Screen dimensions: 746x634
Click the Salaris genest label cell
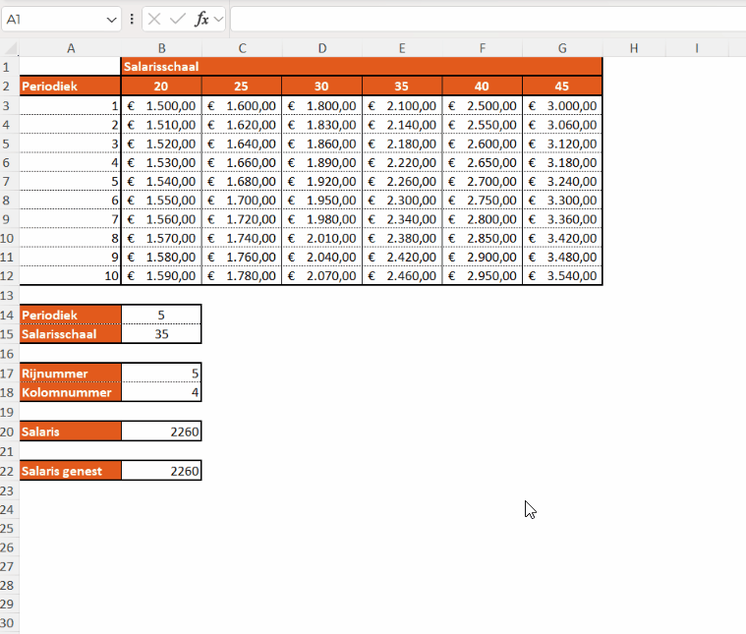click(71, 471)
